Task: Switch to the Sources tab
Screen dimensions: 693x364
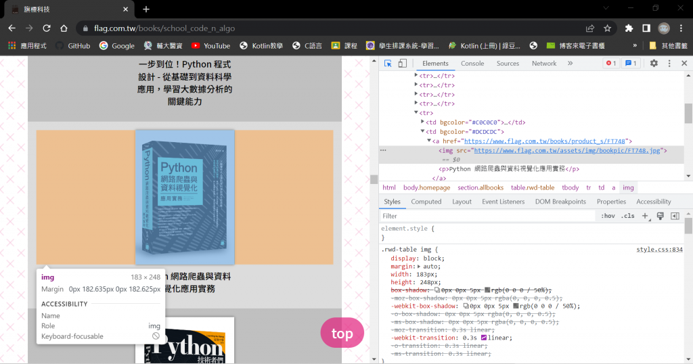Action: click(508, 64)
